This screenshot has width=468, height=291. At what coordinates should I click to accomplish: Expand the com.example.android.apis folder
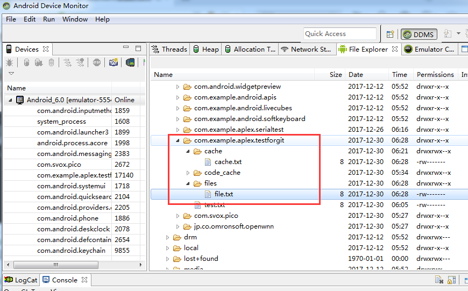pos(178,97)
